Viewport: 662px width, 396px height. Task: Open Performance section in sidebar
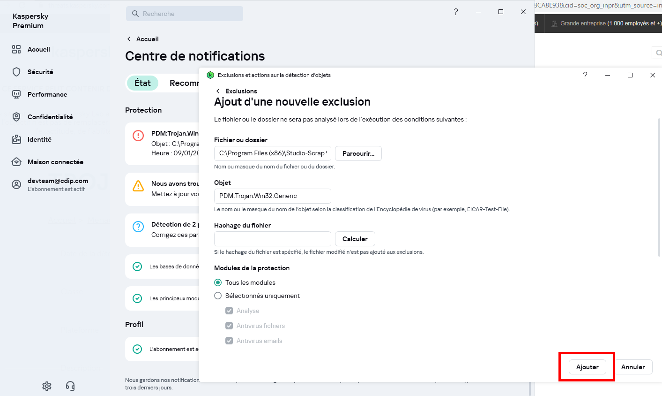click(x=47, y=94)
